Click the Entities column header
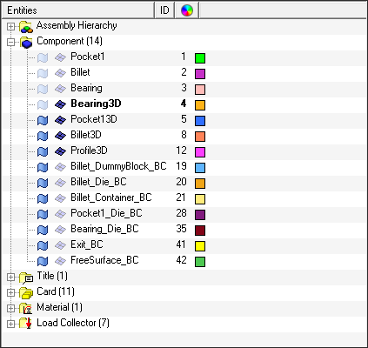This screenshot has height=348, width=368. click(x=77, y=10)
